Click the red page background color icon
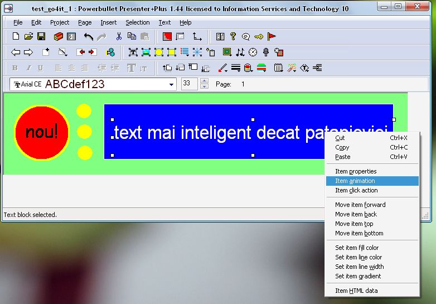436x304 pixels. tap(167, 36)
